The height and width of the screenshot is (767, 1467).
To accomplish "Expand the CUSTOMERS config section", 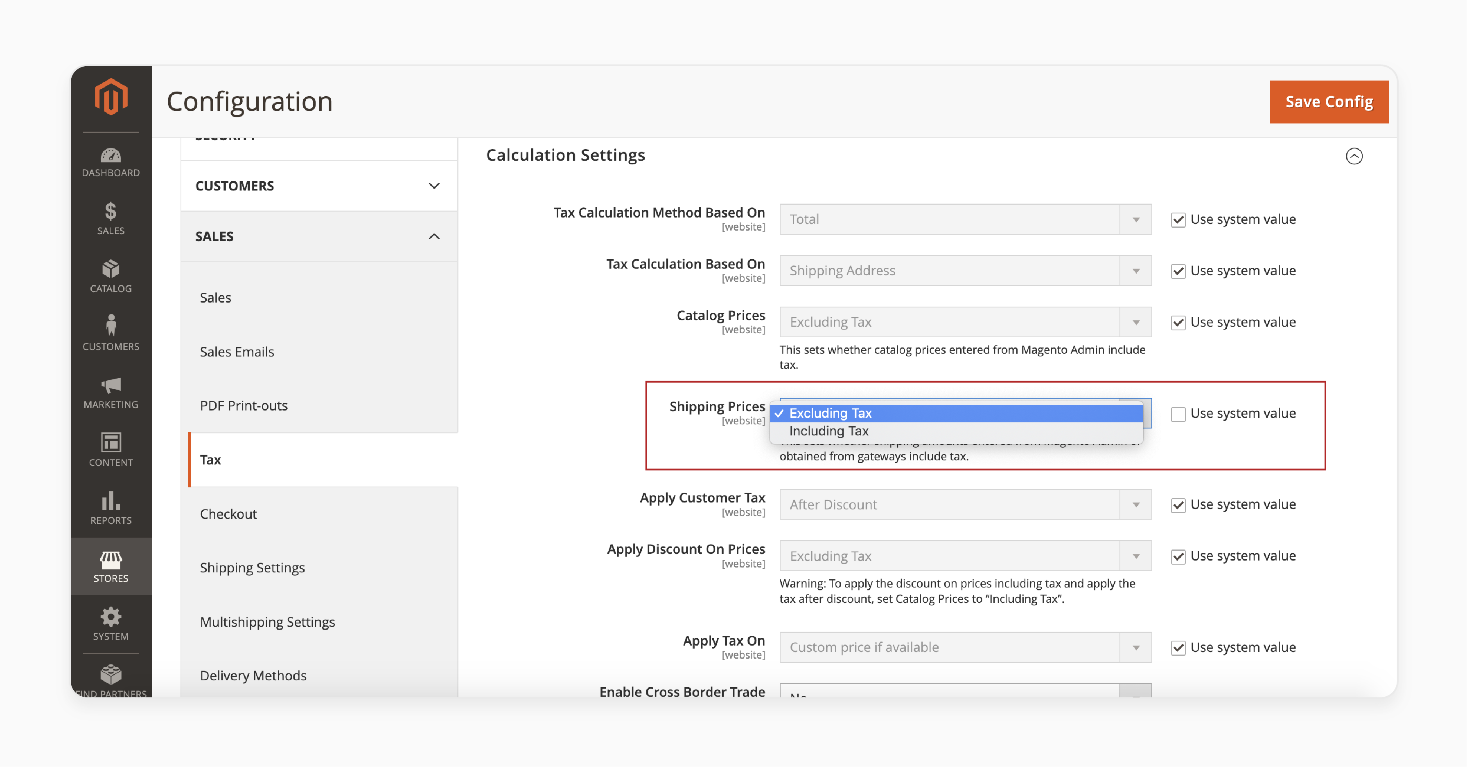I will (x=319, y=186).
